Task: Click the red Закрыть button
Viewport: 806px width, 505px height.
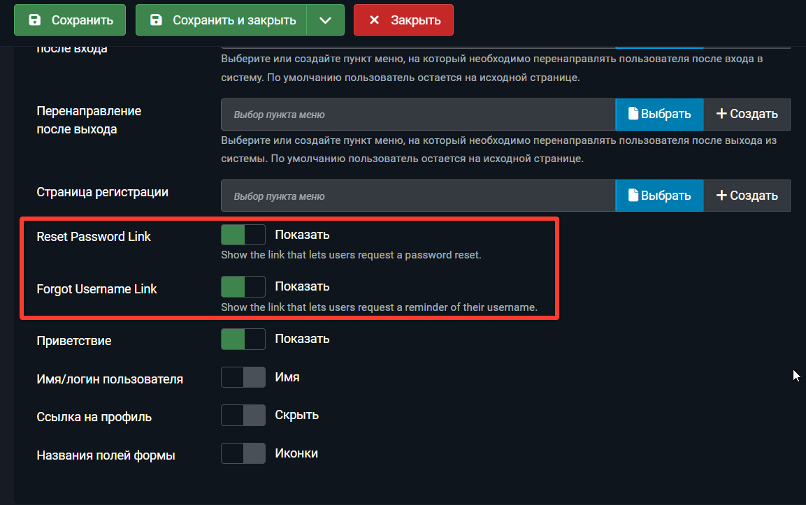Action: tap(403, 20)
